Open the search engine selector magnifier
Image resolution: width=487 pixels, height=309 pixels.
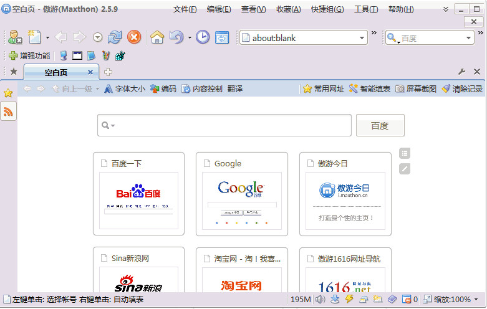pyautogui.click(x=393, y=38)
